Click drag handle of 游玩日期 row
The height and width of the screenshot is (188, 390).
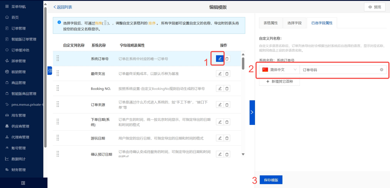point(58,138)
